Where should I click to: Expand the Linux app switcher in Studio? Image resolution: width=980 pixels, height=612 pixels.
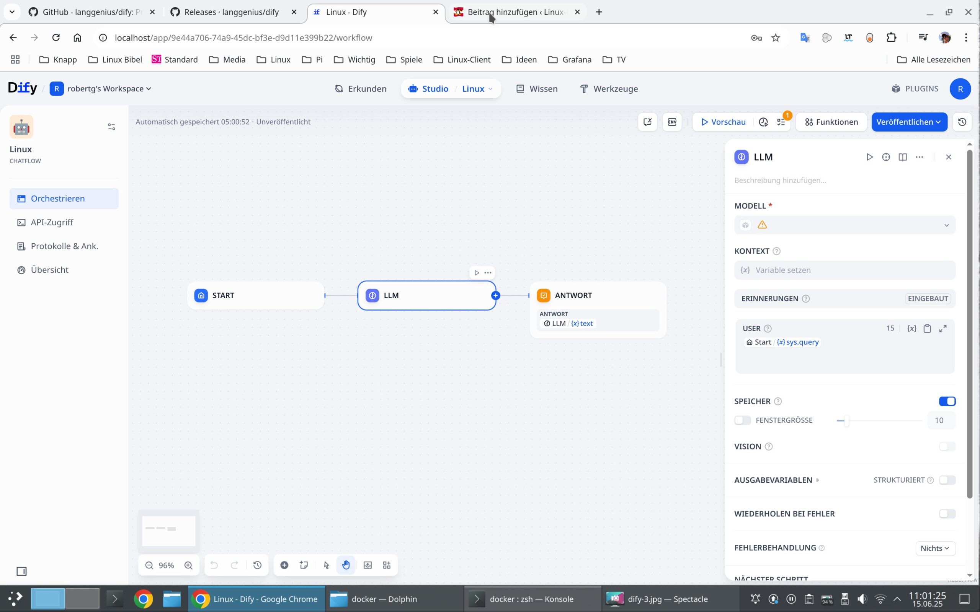click(477, 89)
